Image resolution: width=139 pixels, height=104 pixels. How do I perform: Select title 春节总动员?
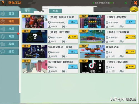[112, 47]
